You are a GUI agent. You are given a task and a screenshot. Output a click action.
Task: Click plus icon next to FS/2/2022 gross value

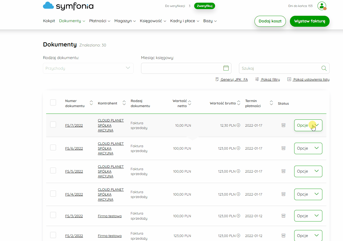tap(238, 236)
